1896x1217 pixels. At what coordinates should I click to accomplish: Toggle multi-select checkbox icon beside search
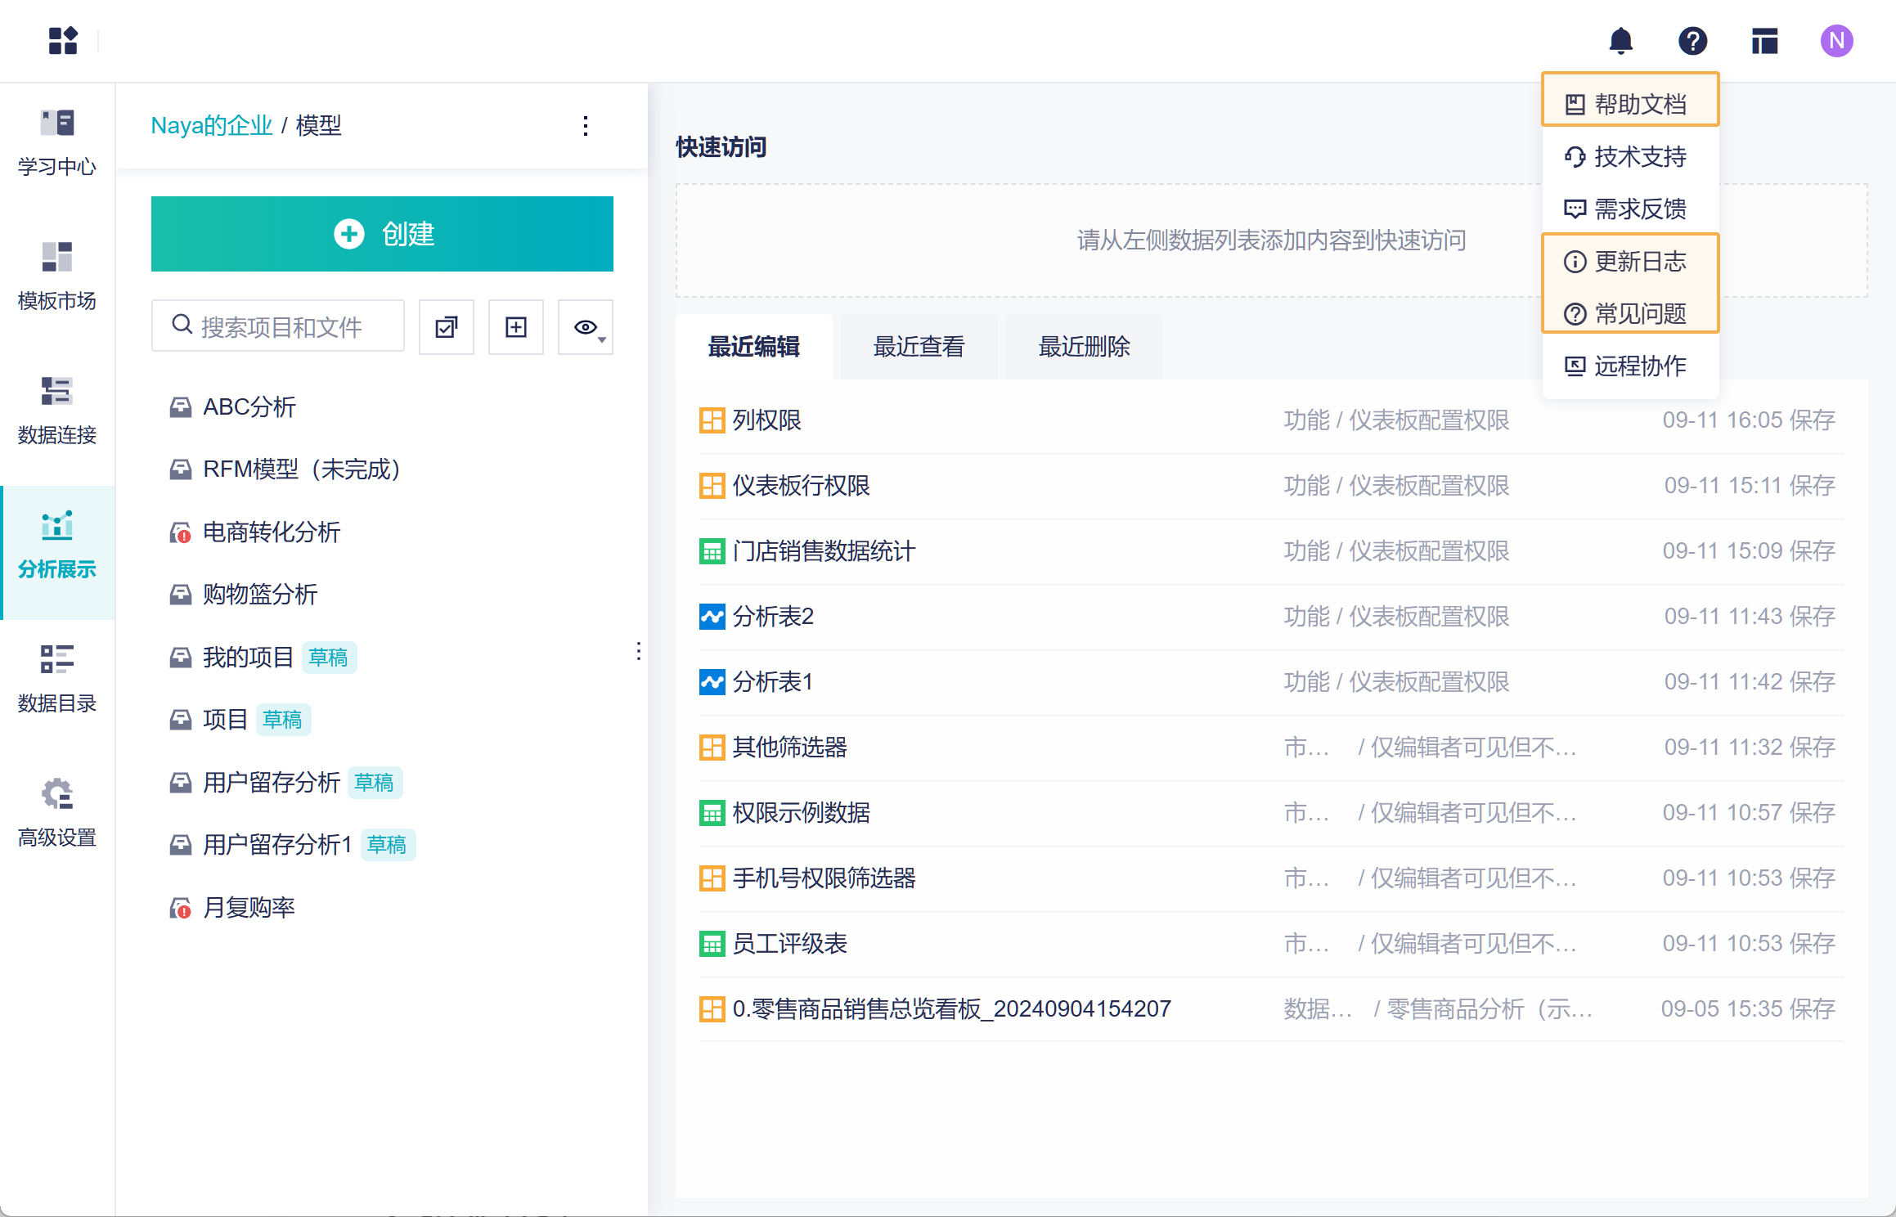pyautogui.click(x=447, y=327)
